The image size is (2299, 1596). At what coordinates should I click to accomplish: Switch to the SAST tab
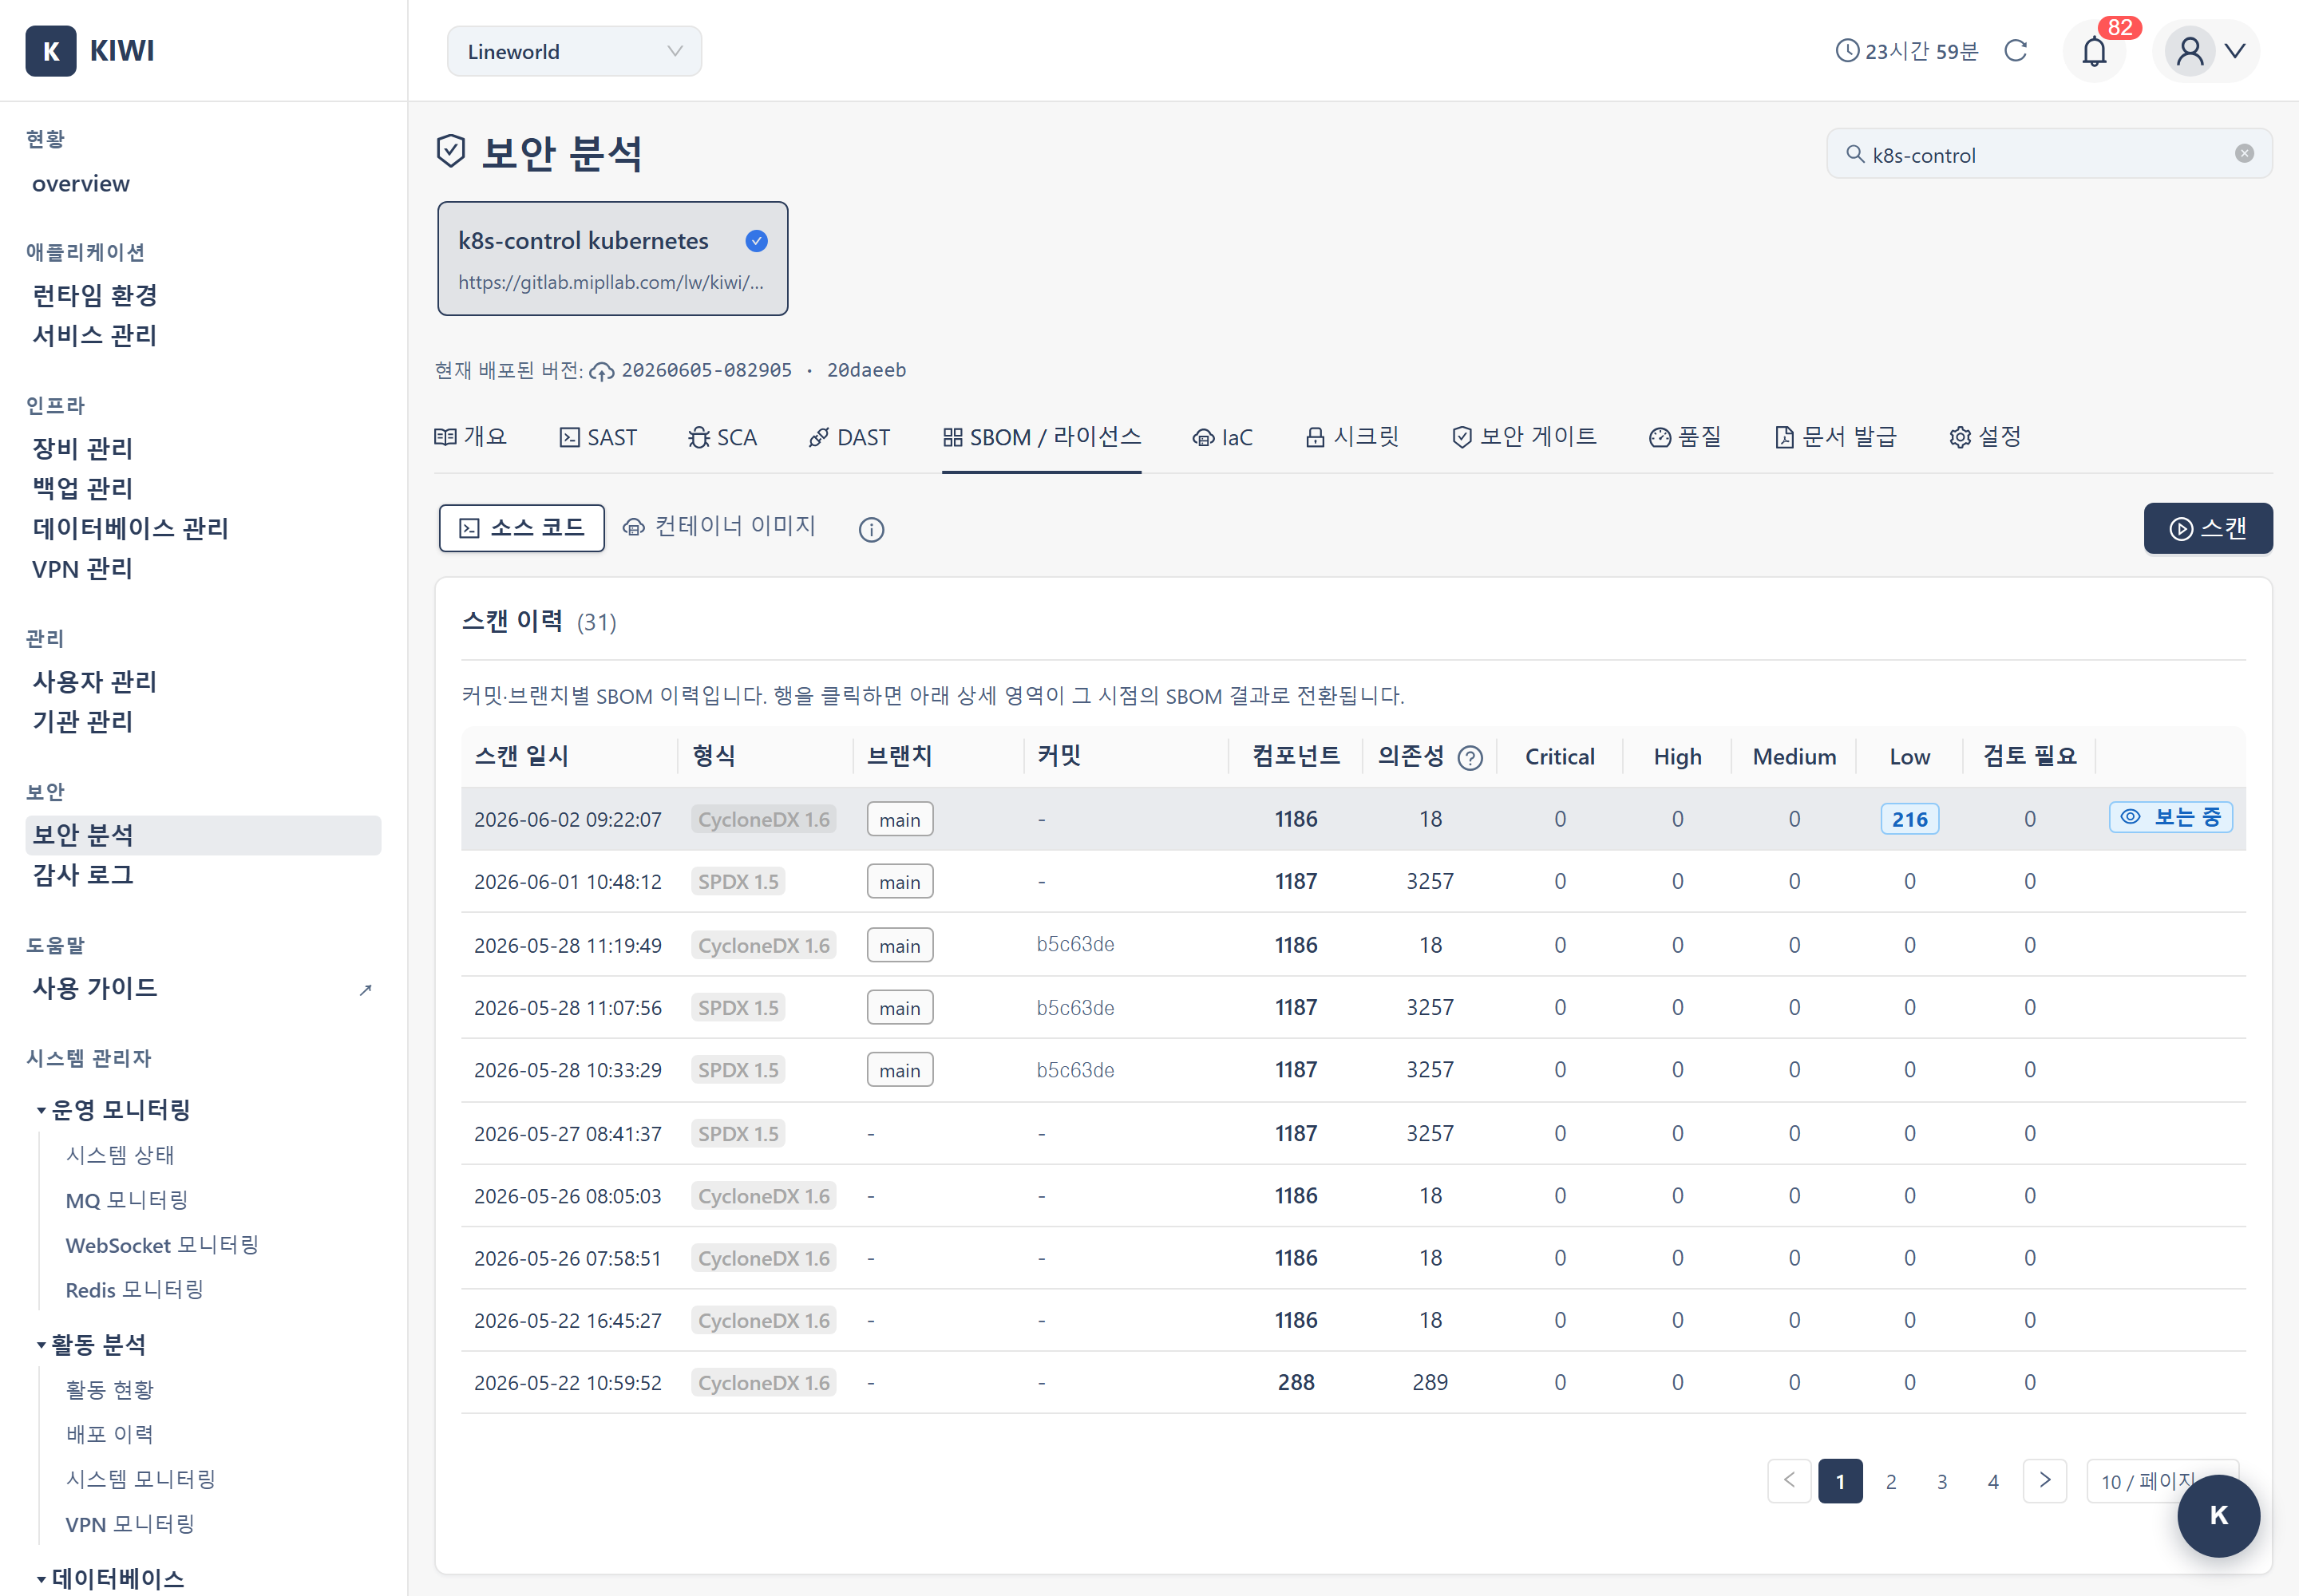click(x=598, y=437)
